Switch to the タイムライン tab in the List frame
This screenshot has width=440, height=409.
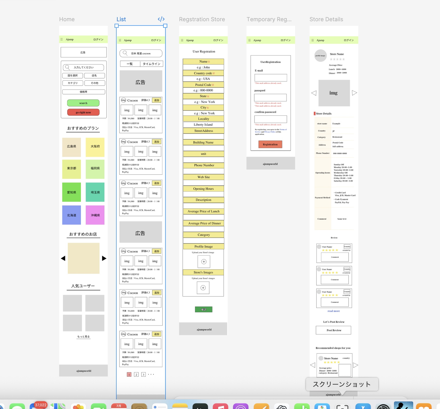(x=152, y=64)
